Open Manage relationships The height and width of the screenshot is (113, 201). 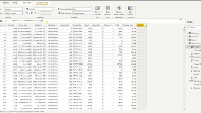point(119,11)
